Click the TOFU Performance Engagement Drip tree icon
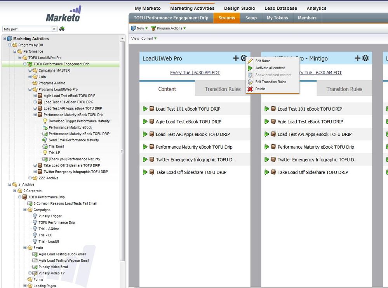 30,64
